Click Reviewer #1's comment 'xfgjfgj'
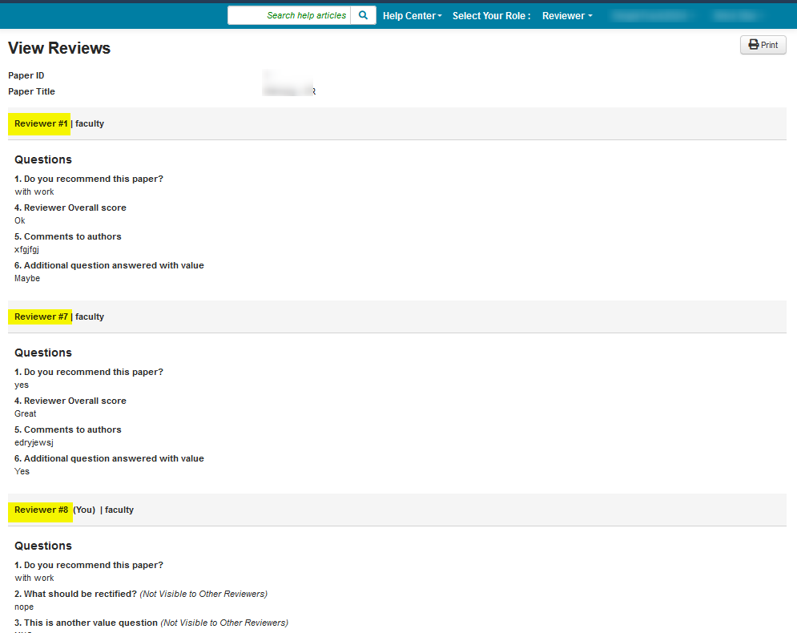The height and width of the screenshot is (633, 797). 26,250
